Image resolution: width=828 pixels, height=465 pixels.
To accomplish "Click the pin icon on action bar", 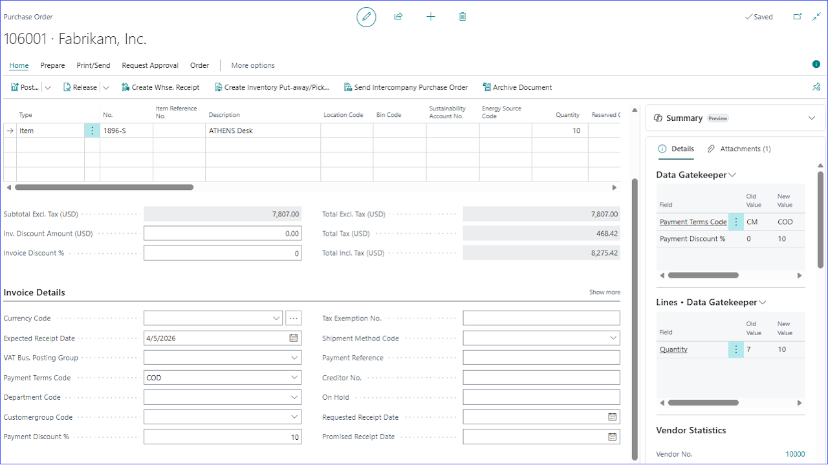I will coord(816,87).
